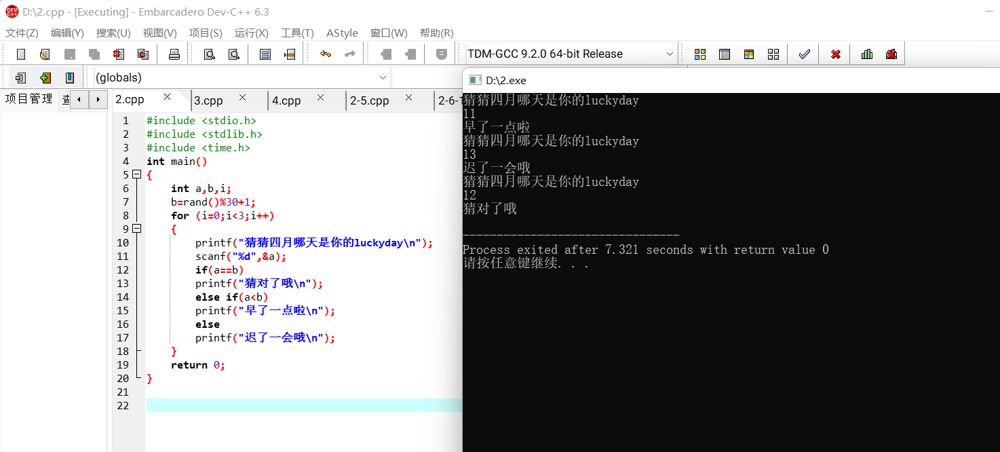Click the grayed Redo arrow icon
The width and height of the screenshot is (1000, 452).
click(x=350, y=54)
